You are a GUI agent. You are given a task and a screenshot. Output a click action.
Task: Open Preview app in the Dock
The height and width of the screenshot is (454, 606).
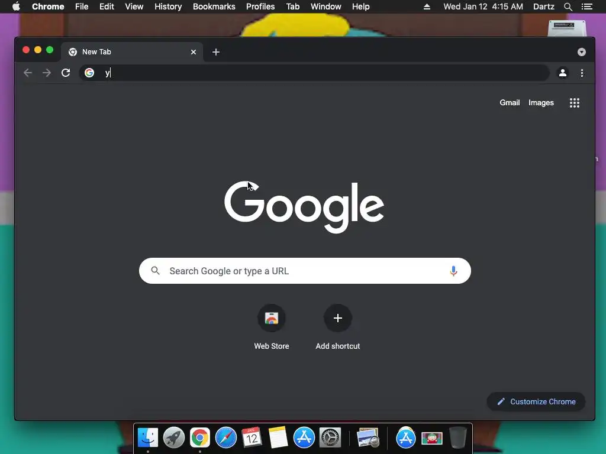368,438
